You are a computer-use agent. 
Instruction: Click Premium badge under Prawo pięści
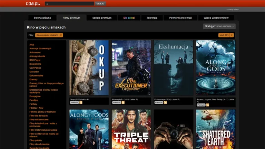[x=117, y=102]
